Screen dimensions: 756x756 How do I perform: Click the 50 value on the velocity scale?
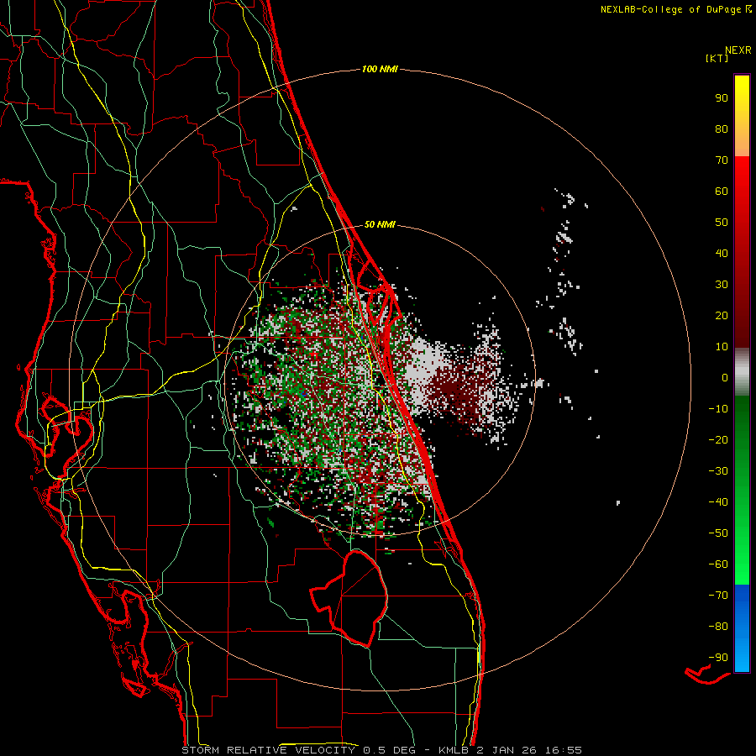(722, 223)
